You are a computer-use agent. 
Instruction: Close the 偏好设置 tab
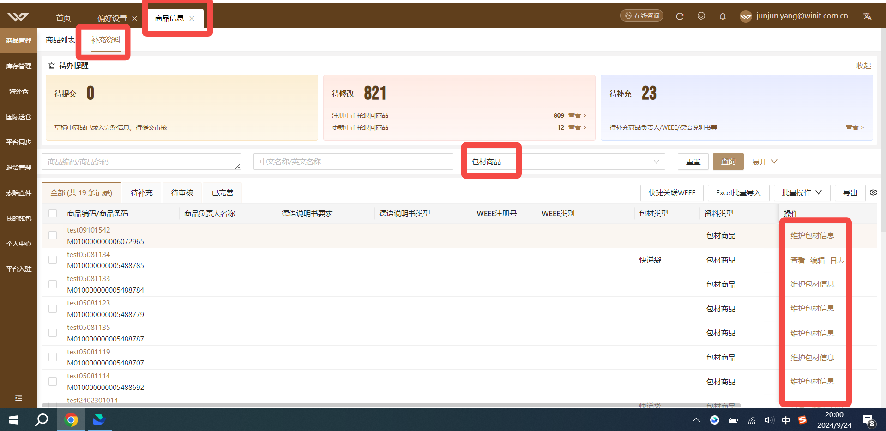(x=135, y=18)
